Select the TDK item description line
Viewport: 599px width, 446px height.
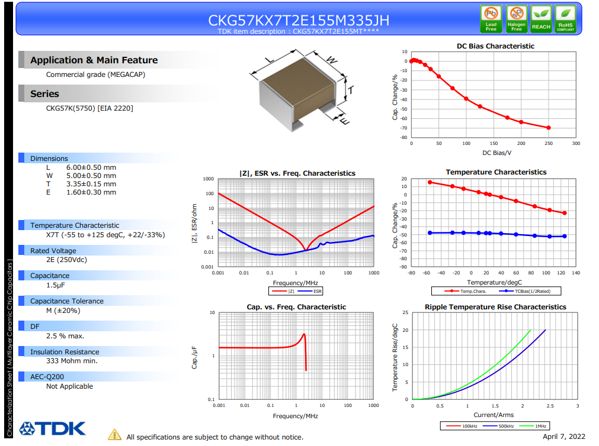299,31
